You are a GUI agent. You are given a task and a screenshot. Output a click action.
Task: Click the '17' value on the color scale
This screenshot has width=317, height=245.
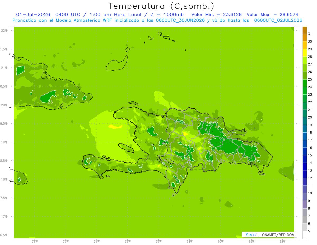pos(310,140)
